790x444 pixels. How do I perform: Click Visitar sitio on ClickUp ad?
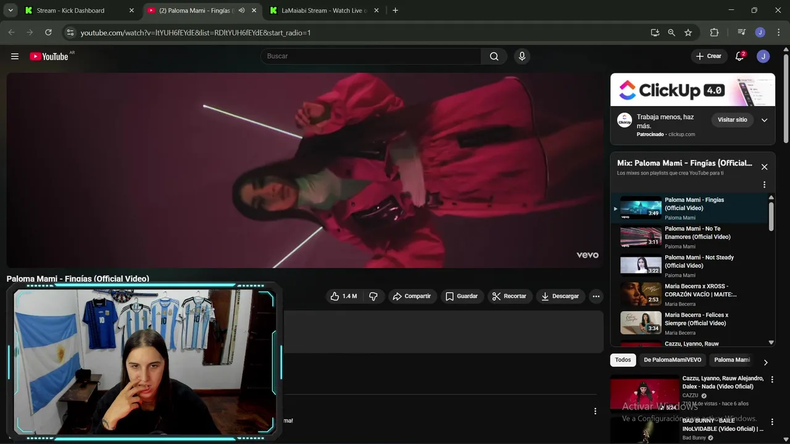732,120
